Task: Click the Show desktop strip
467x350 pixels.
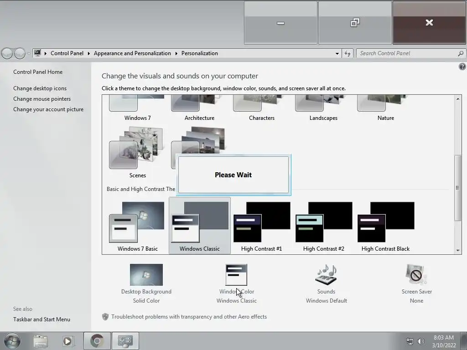Action: pyautogui.click(x=464, y=341)
